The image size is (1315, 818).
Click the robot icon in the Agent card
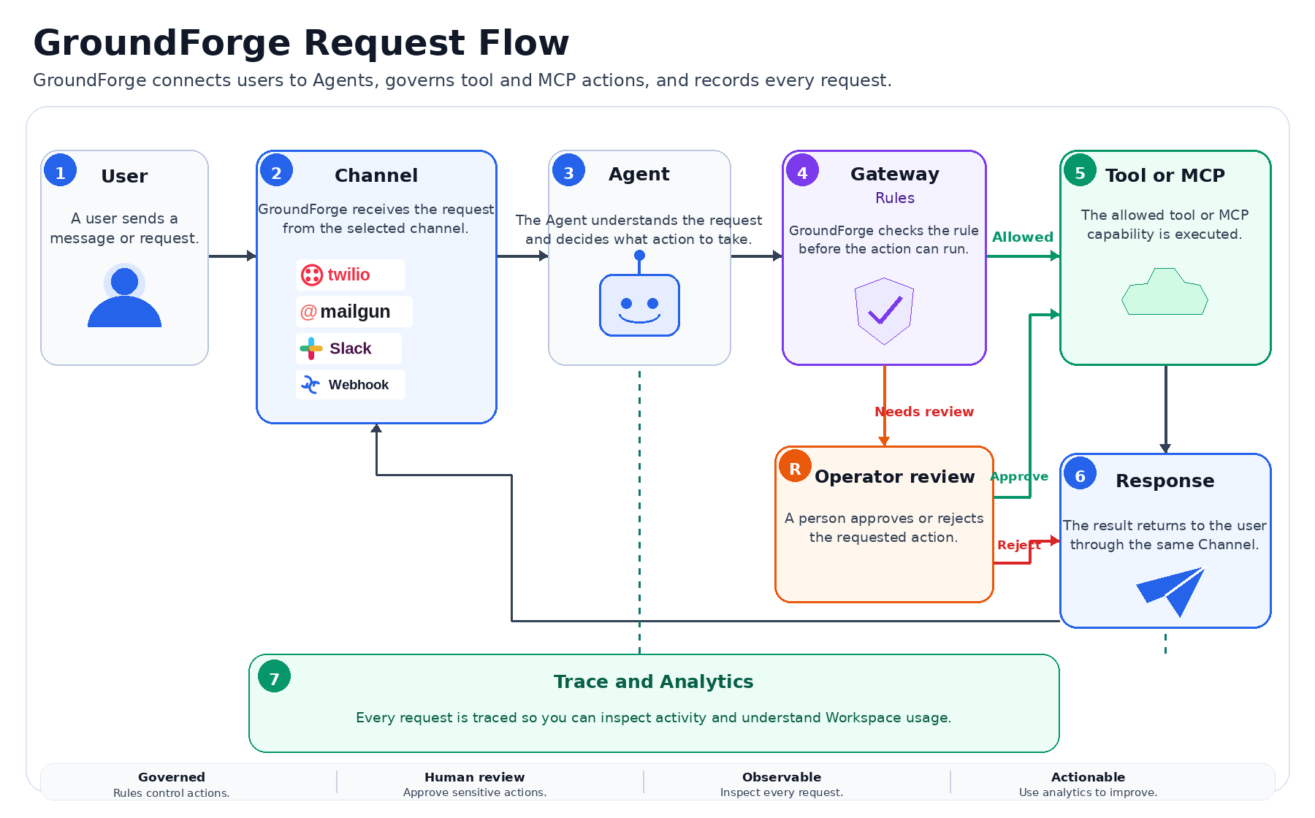coord(639,294)
